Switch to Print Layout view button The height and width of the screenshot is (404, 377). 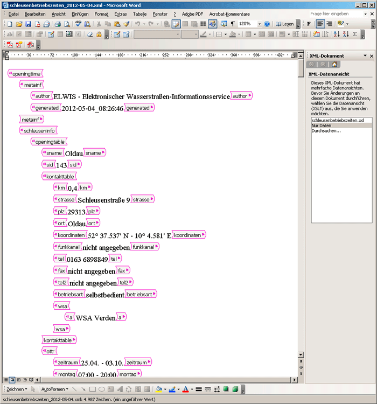pyautogui.click(x=18, y=380)
